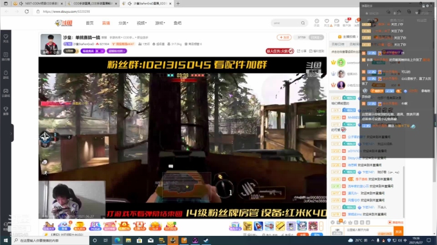This screenshot has height=245, width=437.
Task: Select the gold bar gift icon
Action: (x=280, y=226)
